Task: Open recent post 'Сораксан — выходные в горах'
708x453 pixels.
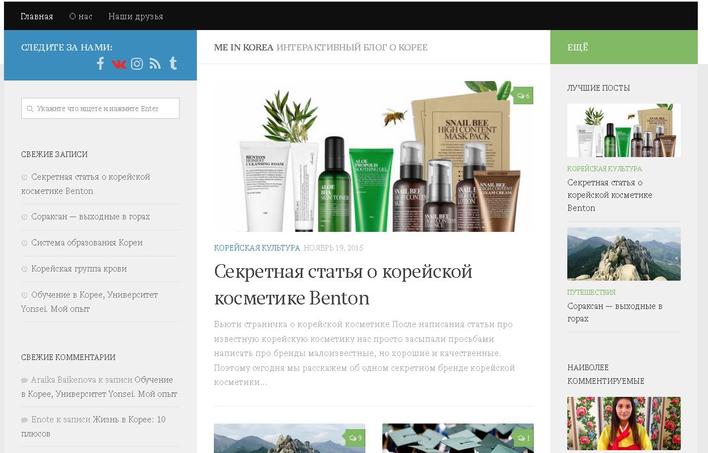Action: click(x=91, y=217)
